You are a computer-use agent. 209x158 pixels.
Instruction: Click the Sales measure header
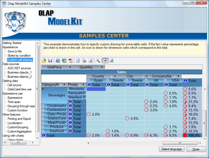121,72
